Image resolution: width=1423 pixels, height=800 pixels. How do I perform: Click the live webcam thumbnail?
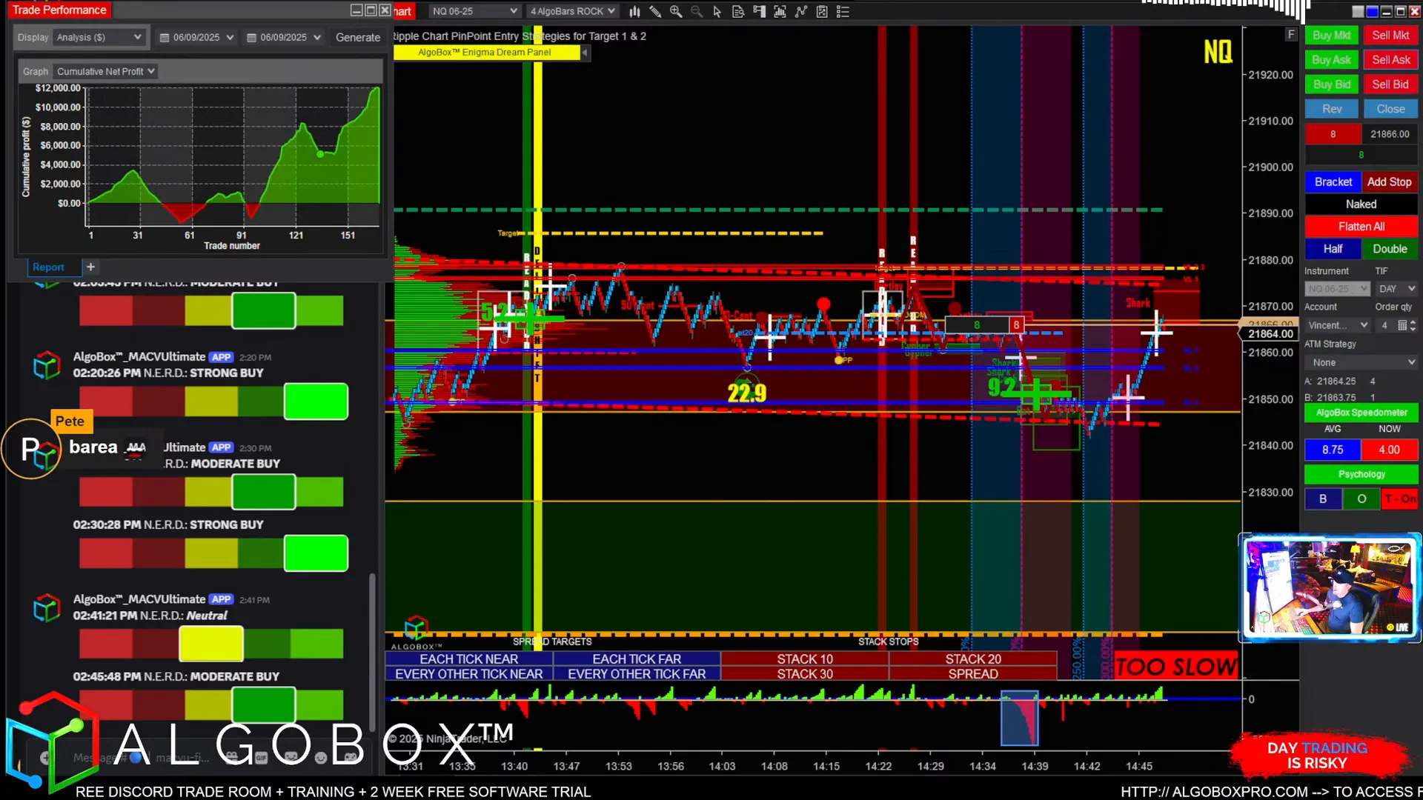[x=1330, y=587]
